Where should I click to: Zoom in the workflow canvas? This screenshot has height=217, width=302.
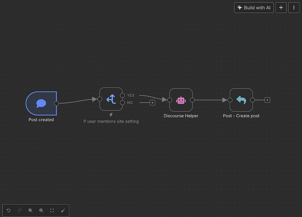click(41, 210)
